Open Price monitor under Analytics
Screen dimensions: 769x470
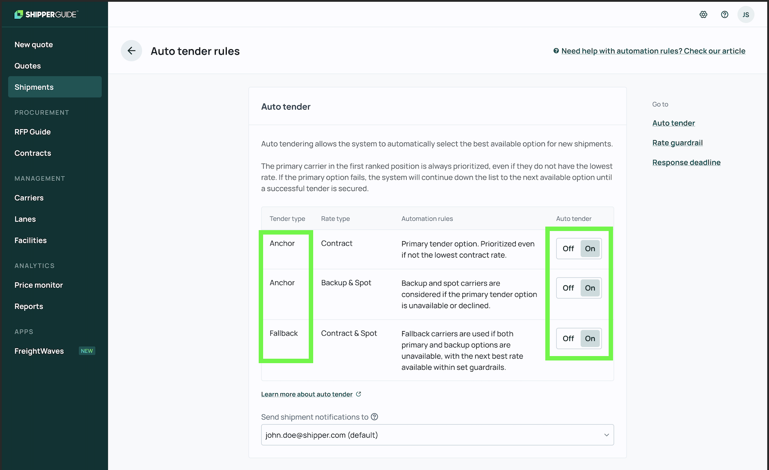click(38, 285)
